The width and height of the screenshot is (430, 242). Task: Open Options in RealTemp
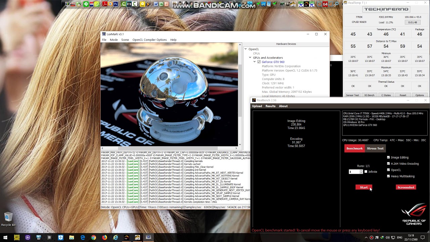pyautogui.click(x=420, y=95)
